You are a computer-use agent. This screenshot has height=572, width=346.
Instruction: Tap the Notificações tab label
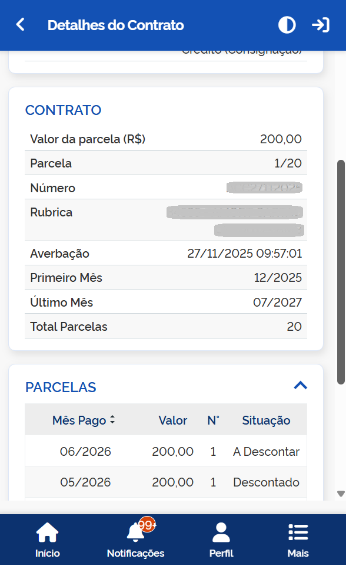pos(135,553)
